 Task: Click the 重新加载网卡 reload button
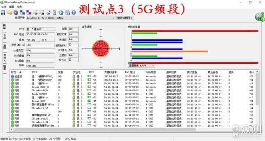[125, 18]
